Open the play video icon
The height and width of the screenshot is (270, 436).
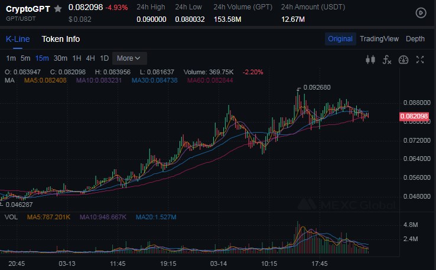[x=421, y=13]
